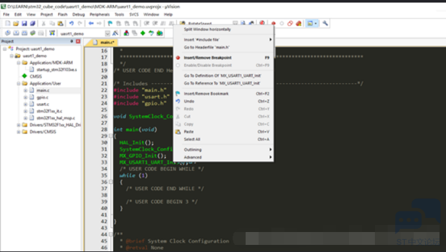Open Options for Target magic wand icon
This screenshot has width=446, height=252.
pos(115,34)
